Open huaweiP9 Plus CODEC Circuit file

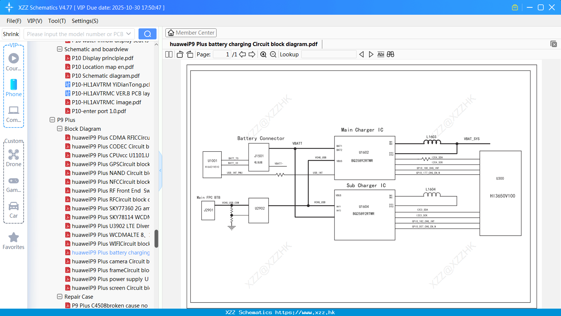click(x=107, y=147)
